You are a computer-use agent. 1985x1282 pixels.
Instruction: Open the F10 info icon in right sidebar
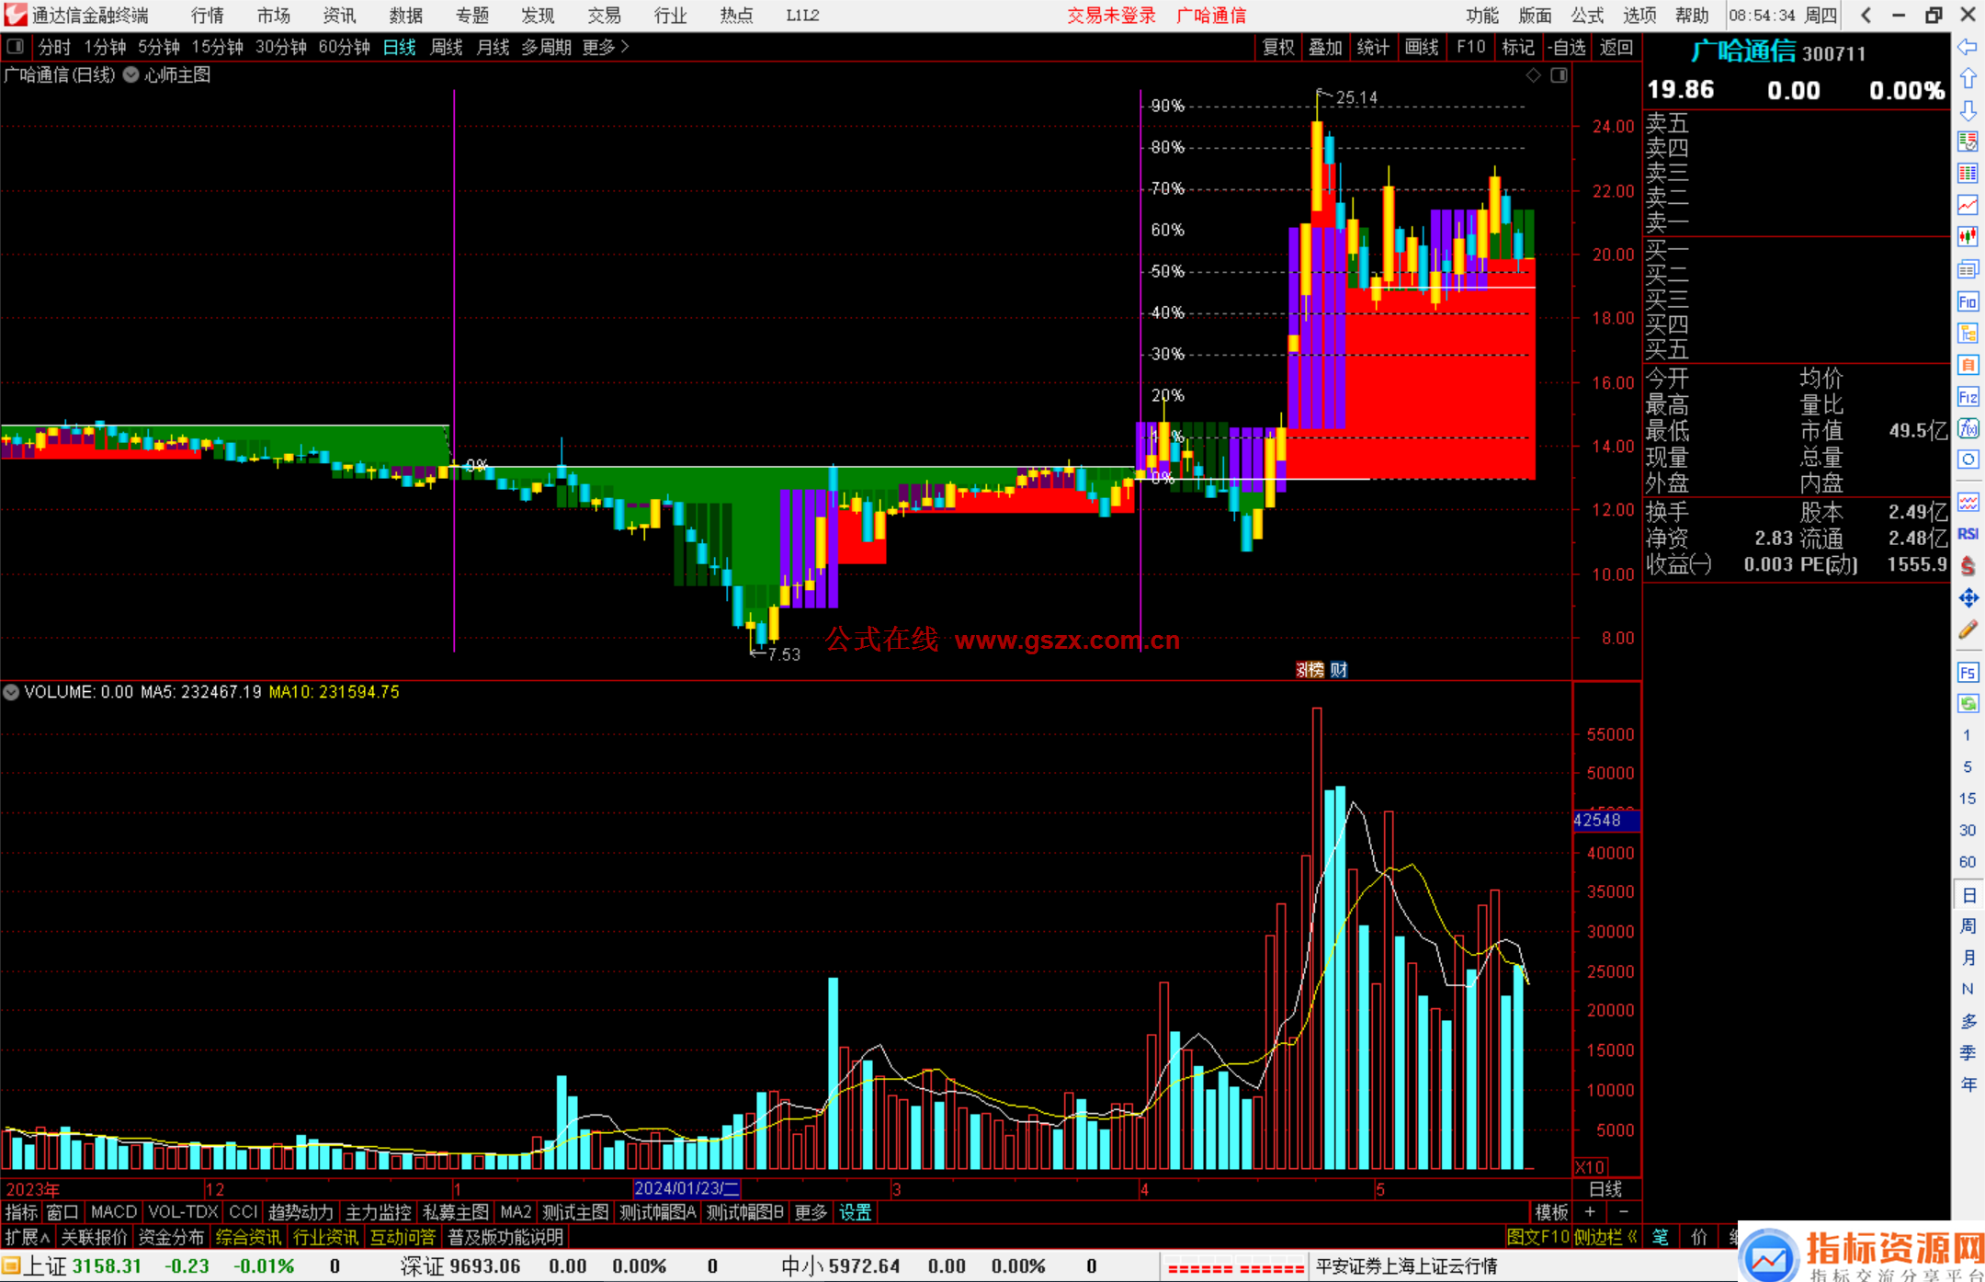pyautogui.click(x=1968, y=301)
